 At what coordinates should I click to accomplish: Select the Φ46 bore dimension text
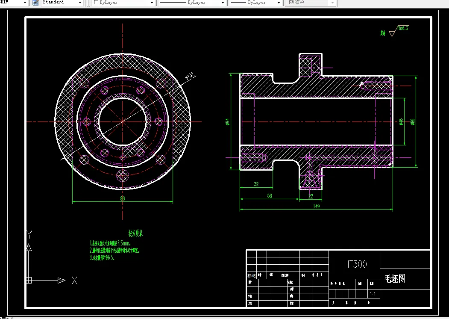point(401,121)
